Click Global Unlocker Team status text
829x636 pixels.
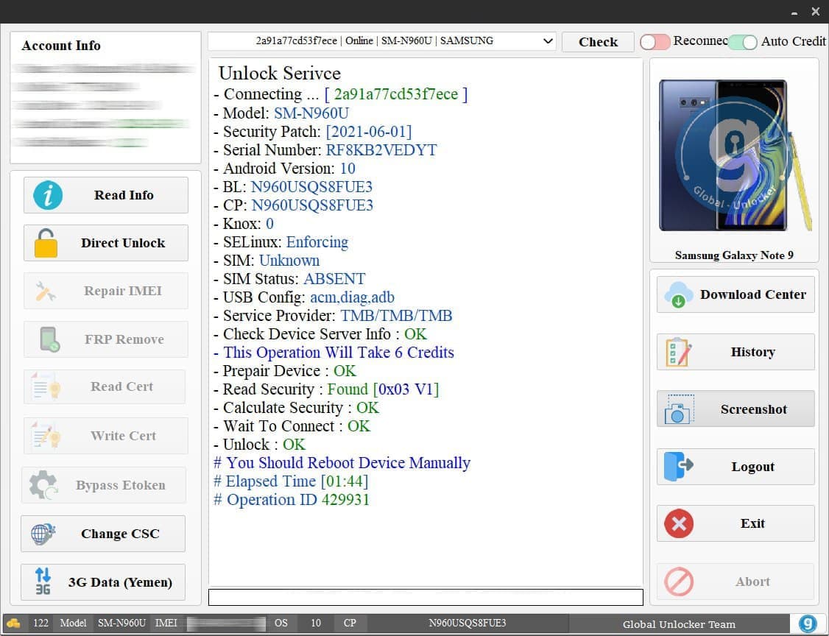679,624
